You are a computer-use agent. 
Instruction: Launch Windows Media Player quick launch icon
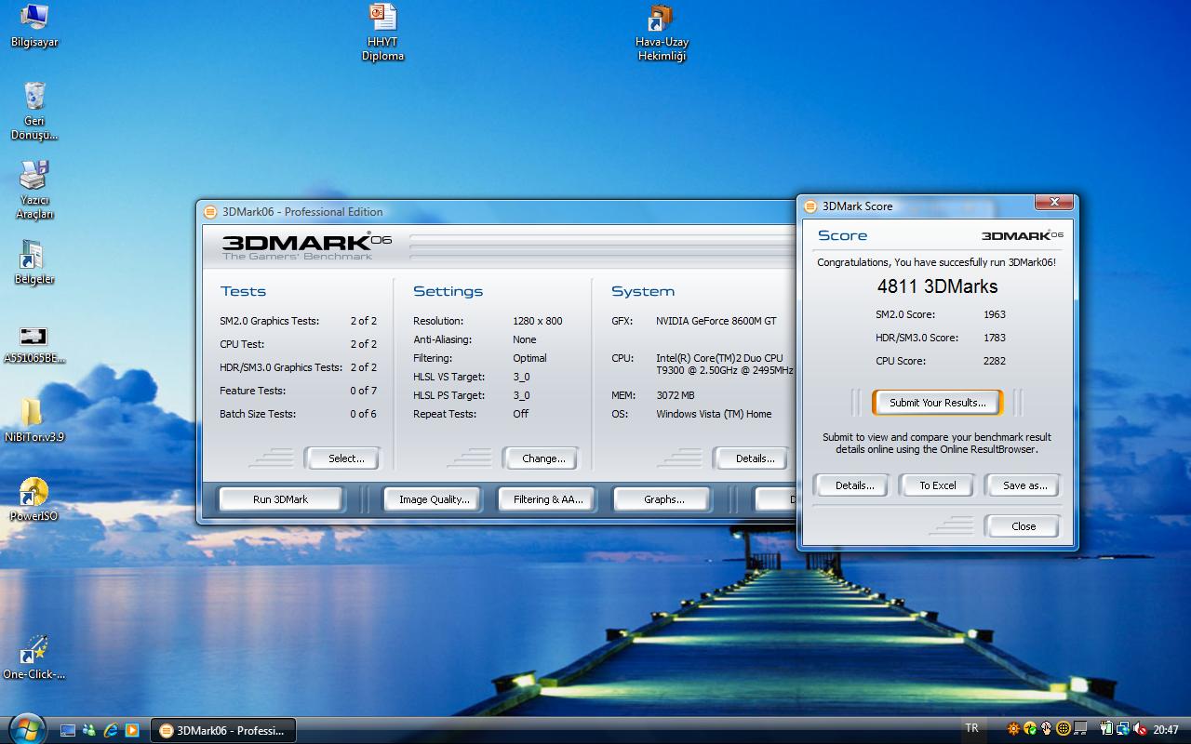click(x=132, y=730)
